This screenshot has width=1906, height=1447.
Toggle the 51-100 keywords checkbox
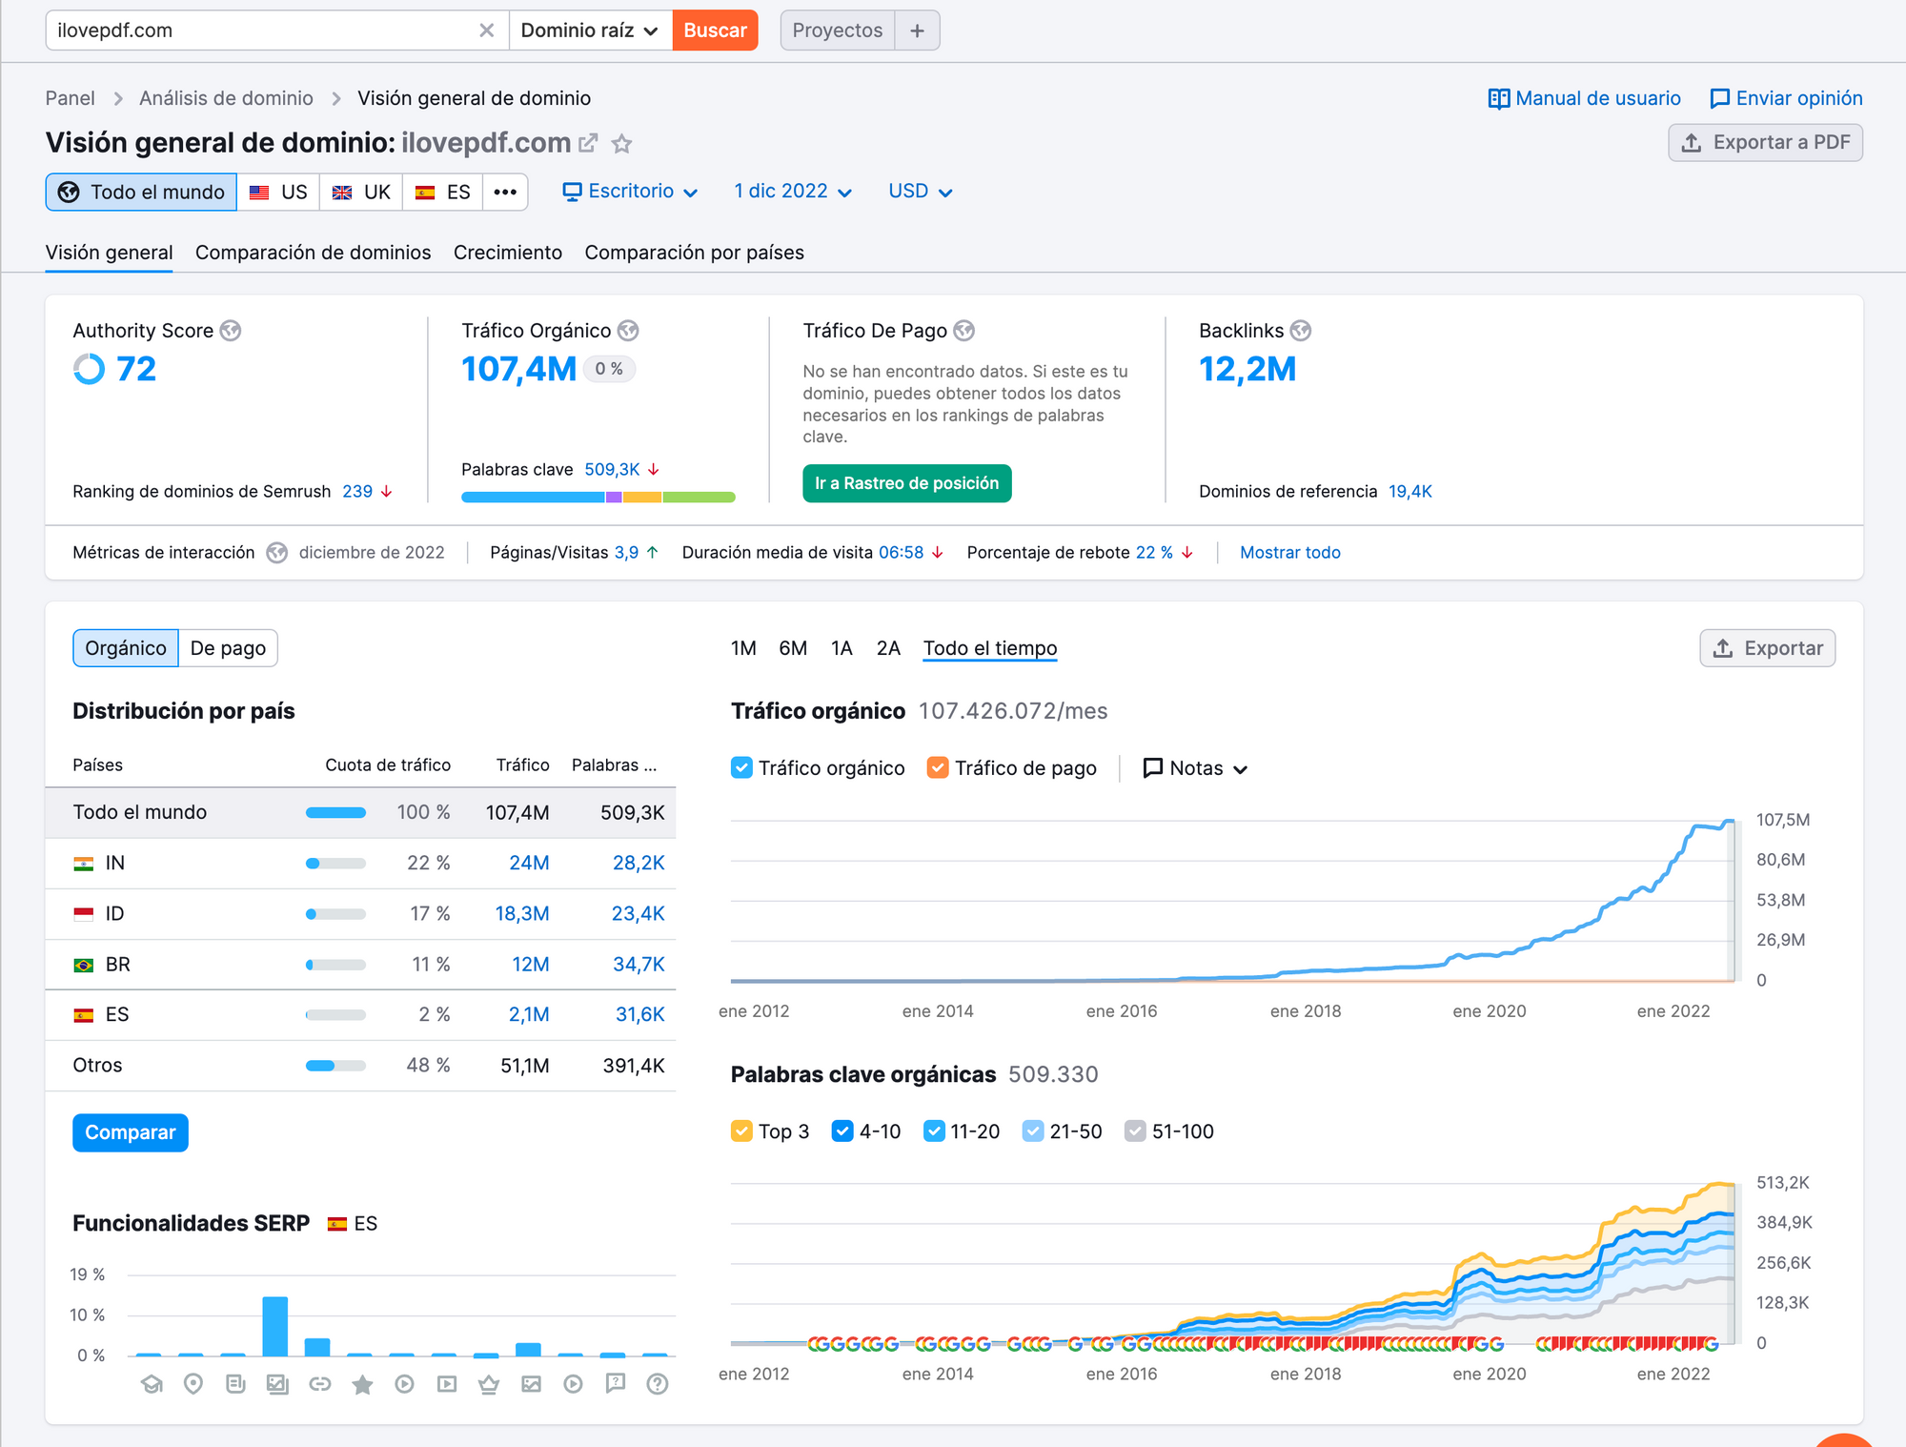click(x=1135, y=1131)
